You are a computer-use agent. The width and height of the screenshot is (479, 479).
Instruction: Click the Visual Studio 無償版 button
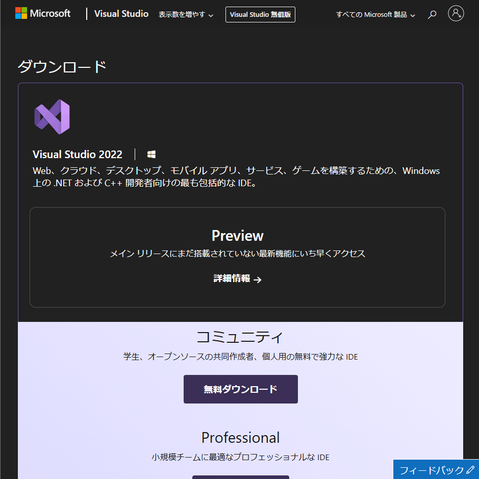(260, 15)
